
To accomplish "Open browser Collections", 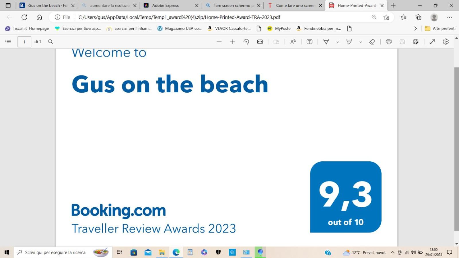I will 419,17.
